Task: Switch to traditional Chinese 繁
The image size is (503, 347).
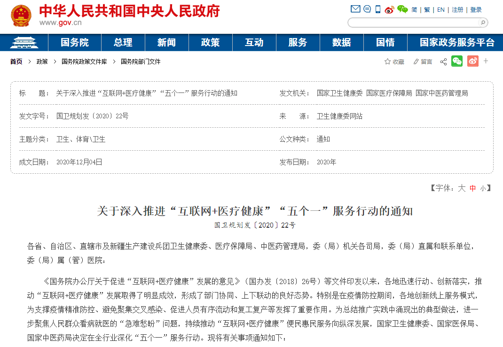Action: 427,10
